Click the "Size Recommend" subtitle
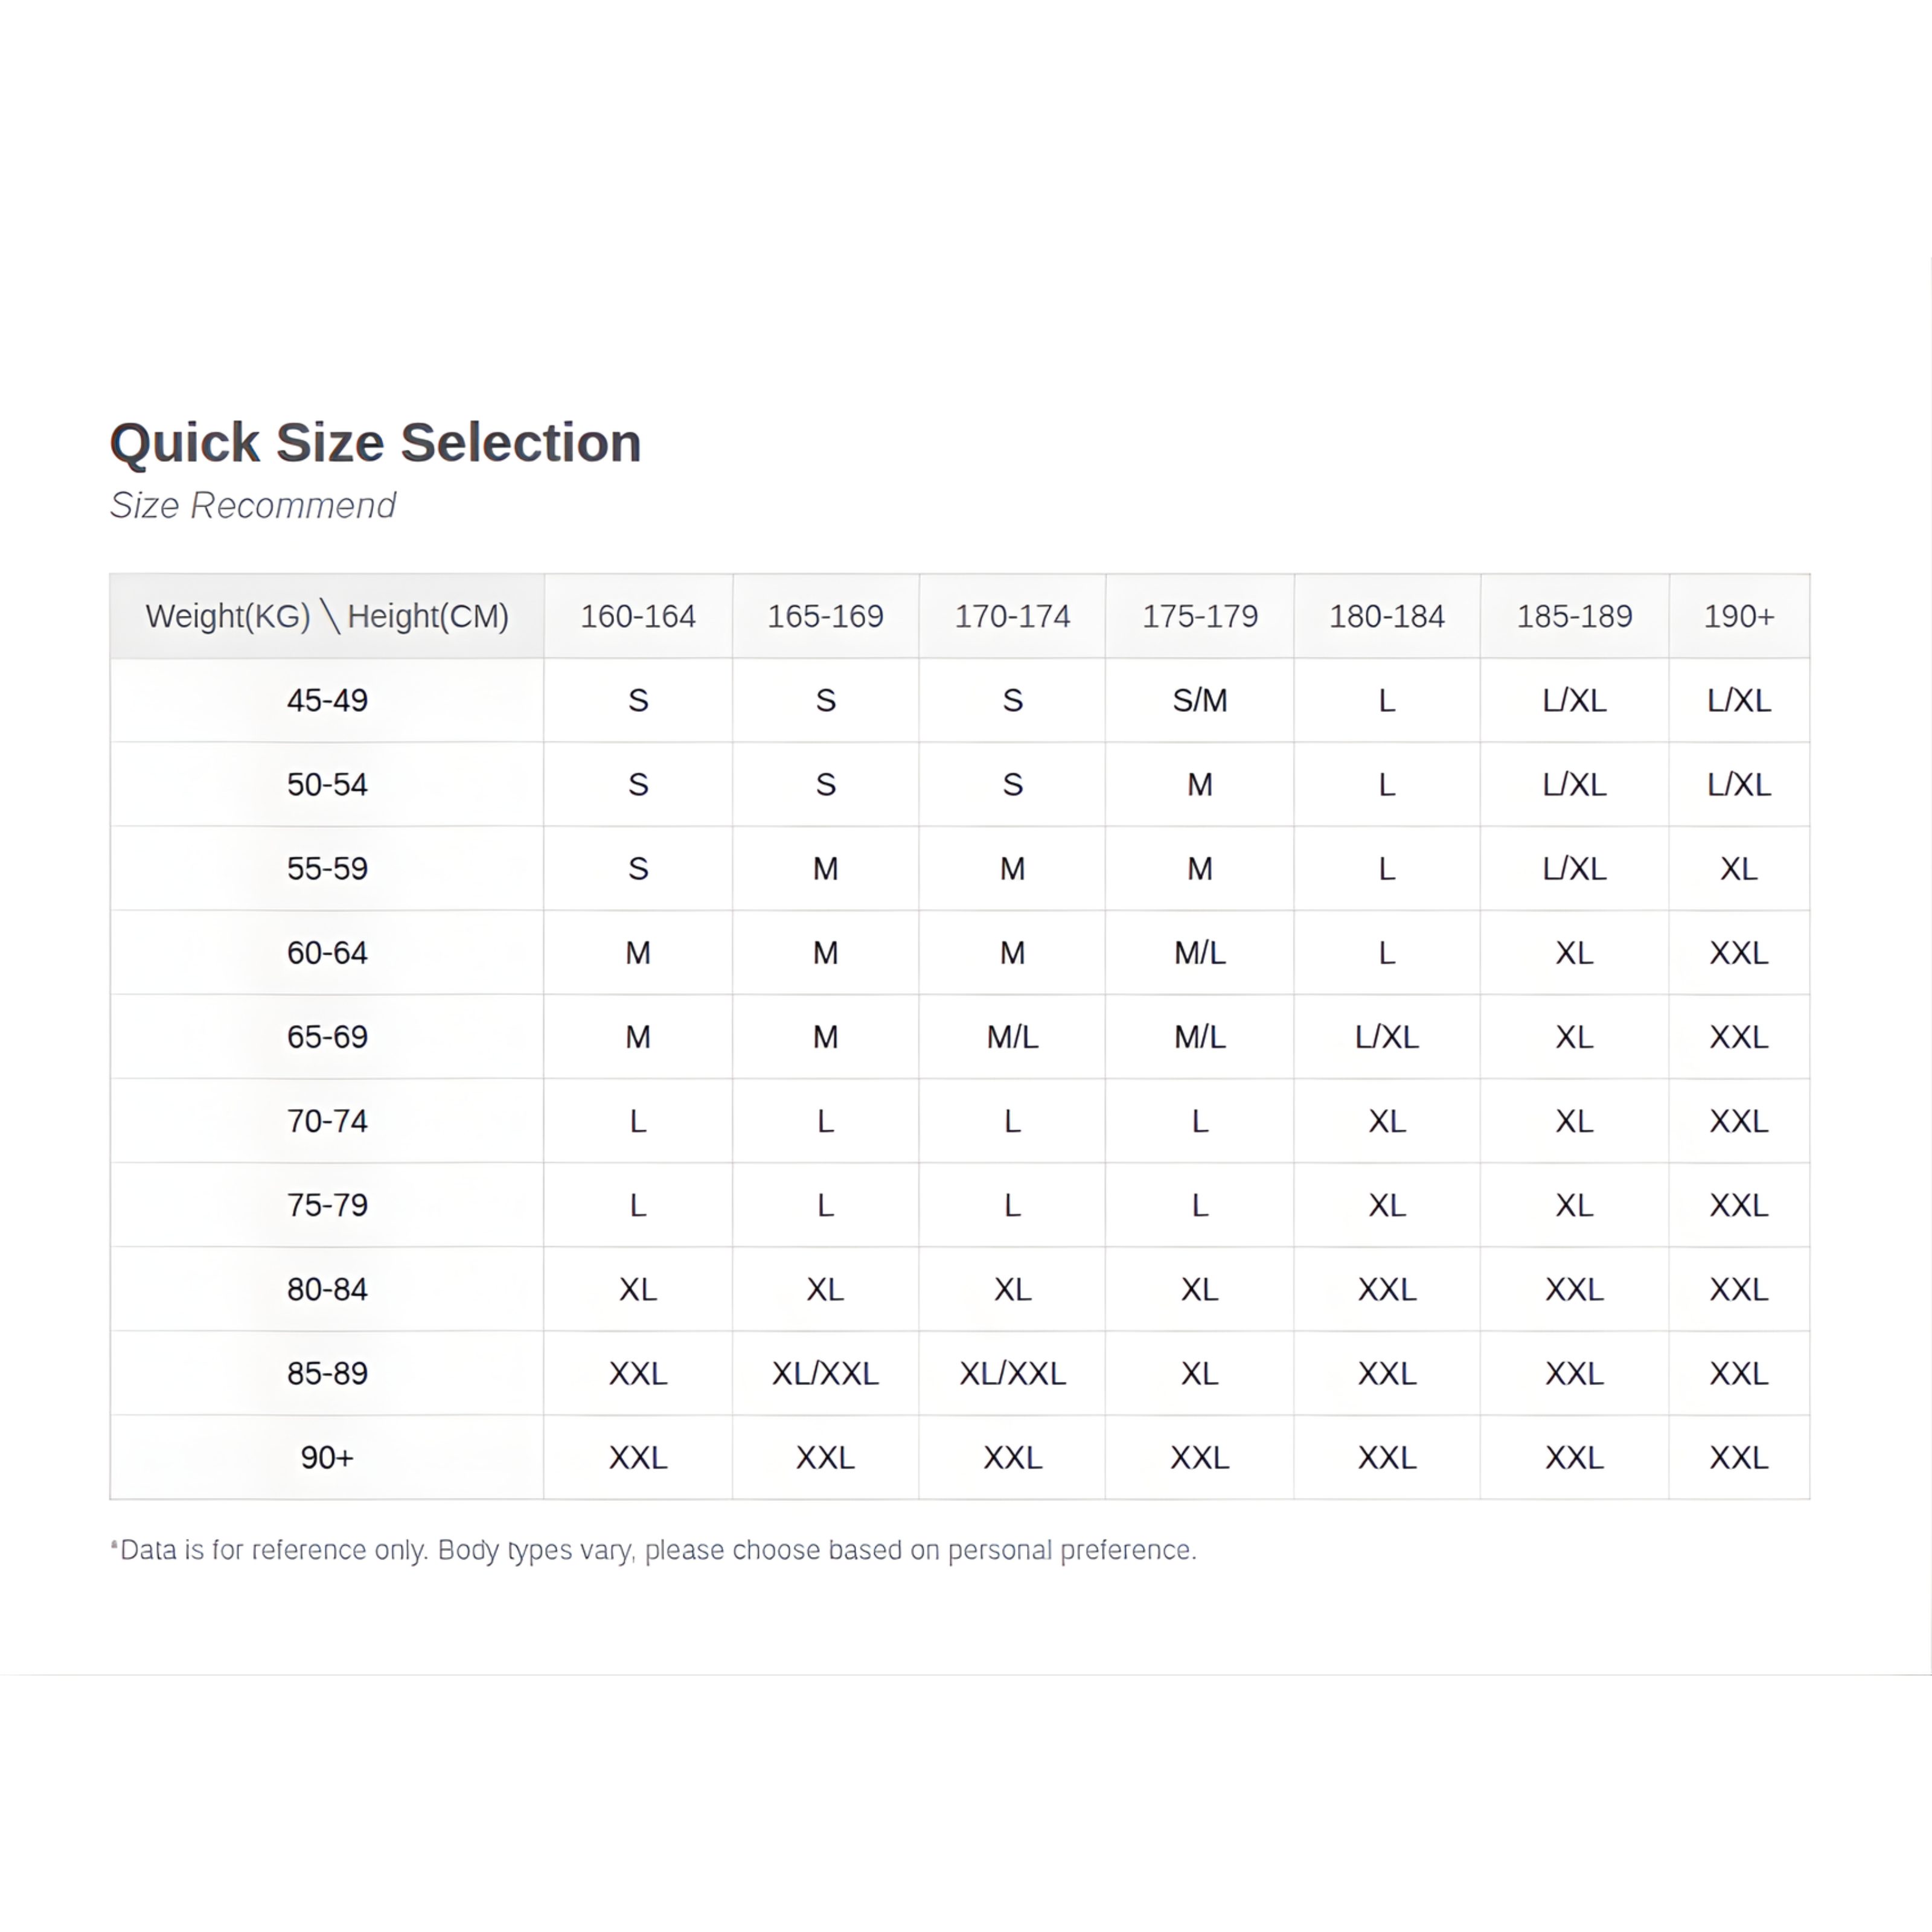Screen dimensions: 1932x1932 click(253, 506)
